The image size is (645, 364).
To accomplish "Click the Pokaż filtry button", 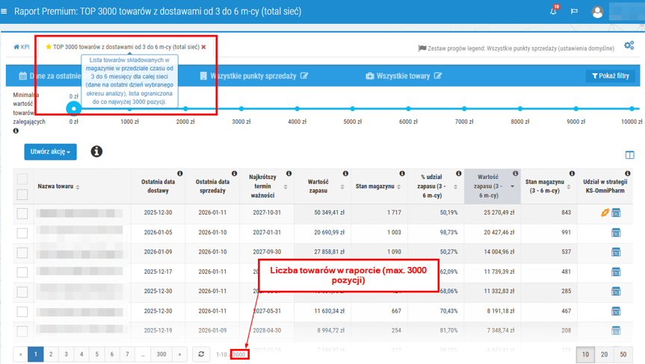I will (610, 76).
